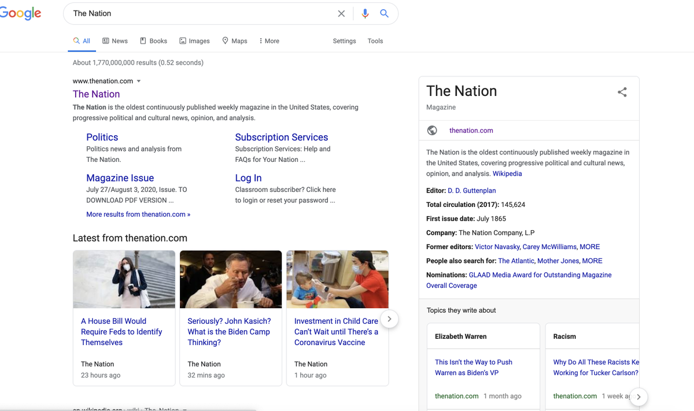
Task: Open the John Kasich article thumbnail image
Action: [231, 279]
